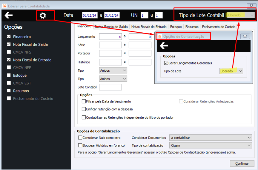Toggle the CMCV NFS checkbox
Viewport: 258px width, 170px height.
[9, 52]
